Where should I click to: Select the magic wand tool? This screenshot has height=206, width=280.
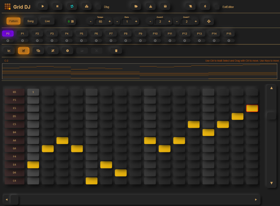coord(53,51)
